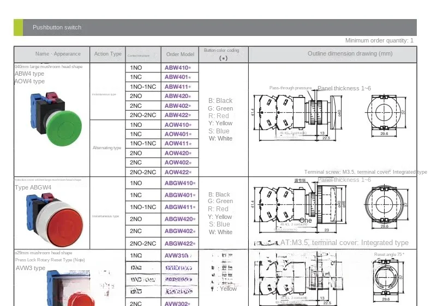Click the Button color coding header
The width and height of the screenshot is (431, 306).
point(222,50)
